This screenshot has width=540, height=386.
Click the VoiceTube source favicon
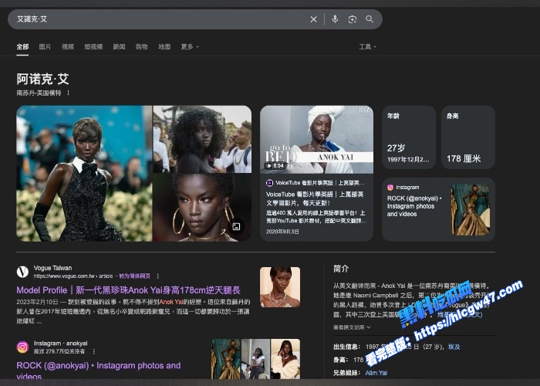point(270,183)
